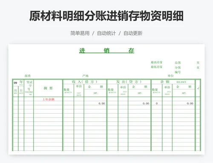213x163 pixels.
Task: Click the 部类 label above the table
Action: click(x=28, y=76)
